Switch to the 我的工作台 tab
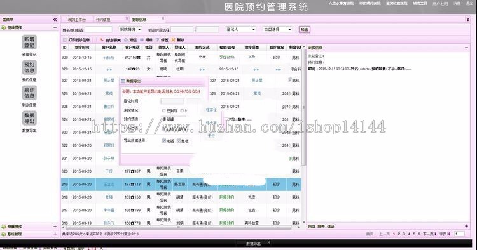Image resolution: width=477 pixels, height=250 pixels. (x=77, y=20)
